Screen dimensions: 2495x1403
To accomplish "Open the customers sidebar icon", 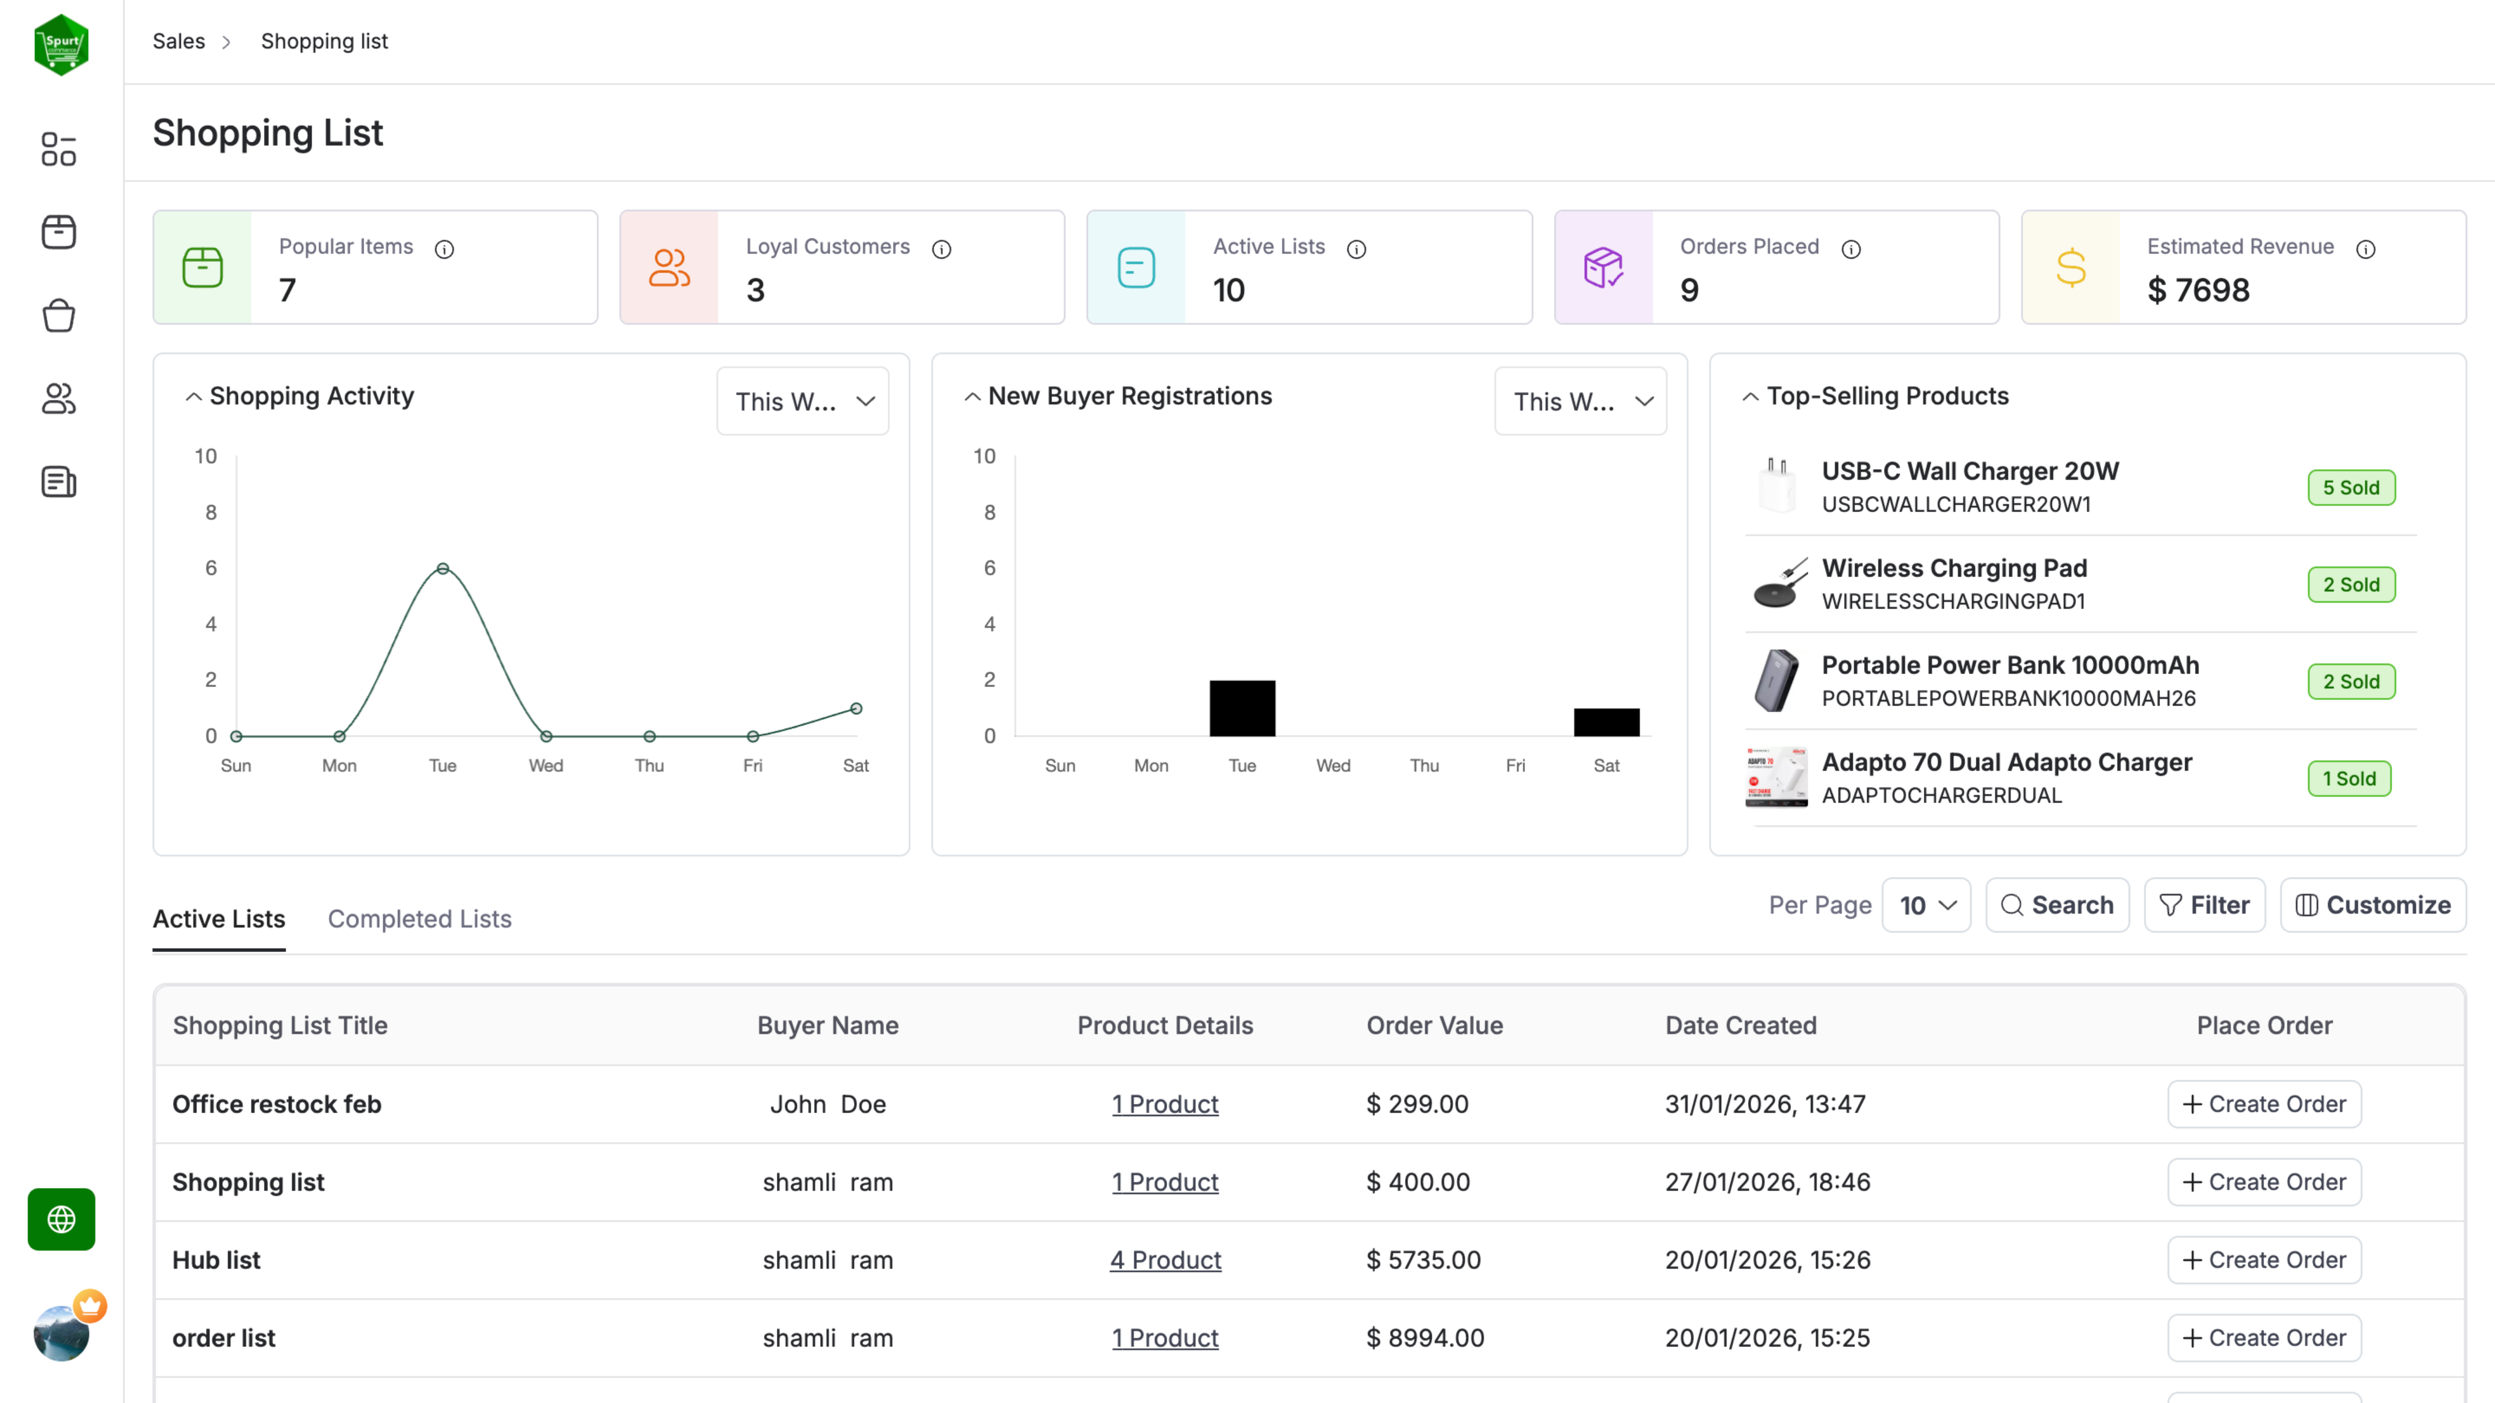I will pos(59,398).
